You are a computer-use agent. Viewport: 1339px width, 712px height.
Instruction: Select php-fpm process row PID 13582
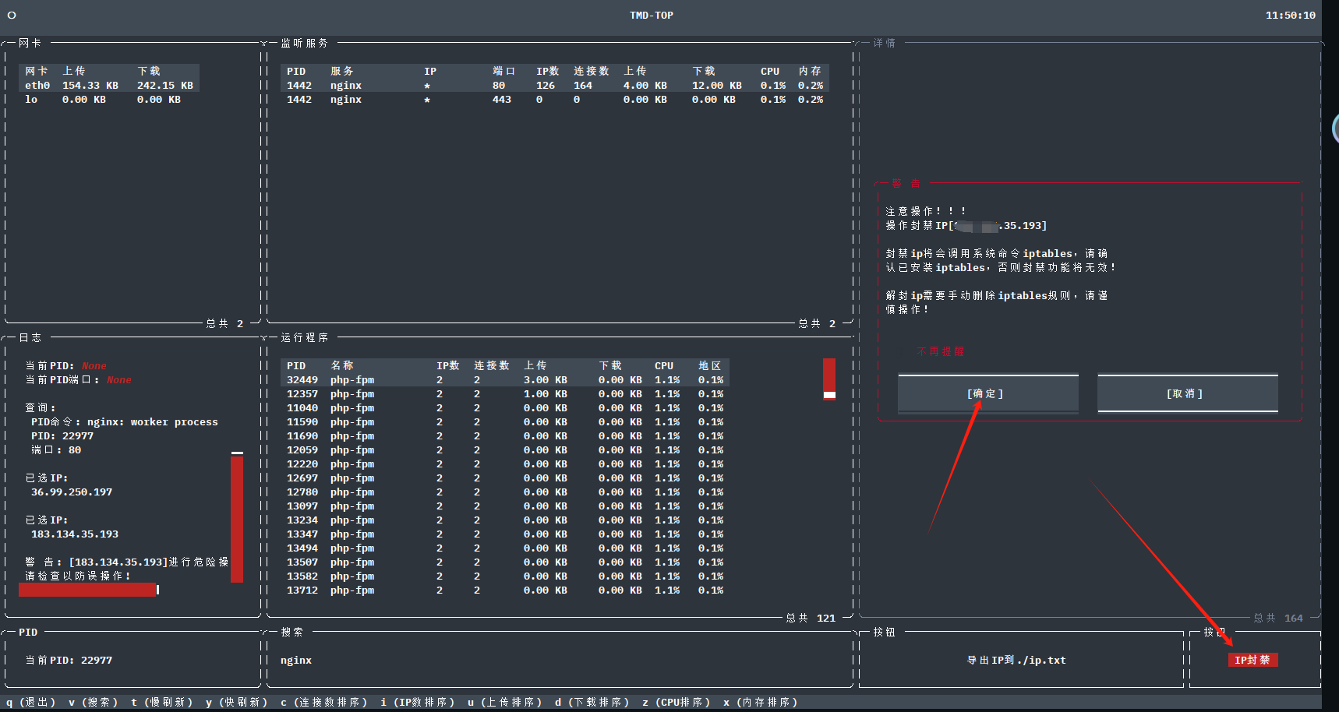(x=505, y=576)
